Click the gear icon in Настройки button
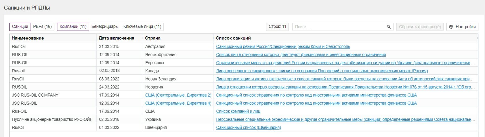The image size is (485, 137). coord(451,27)
